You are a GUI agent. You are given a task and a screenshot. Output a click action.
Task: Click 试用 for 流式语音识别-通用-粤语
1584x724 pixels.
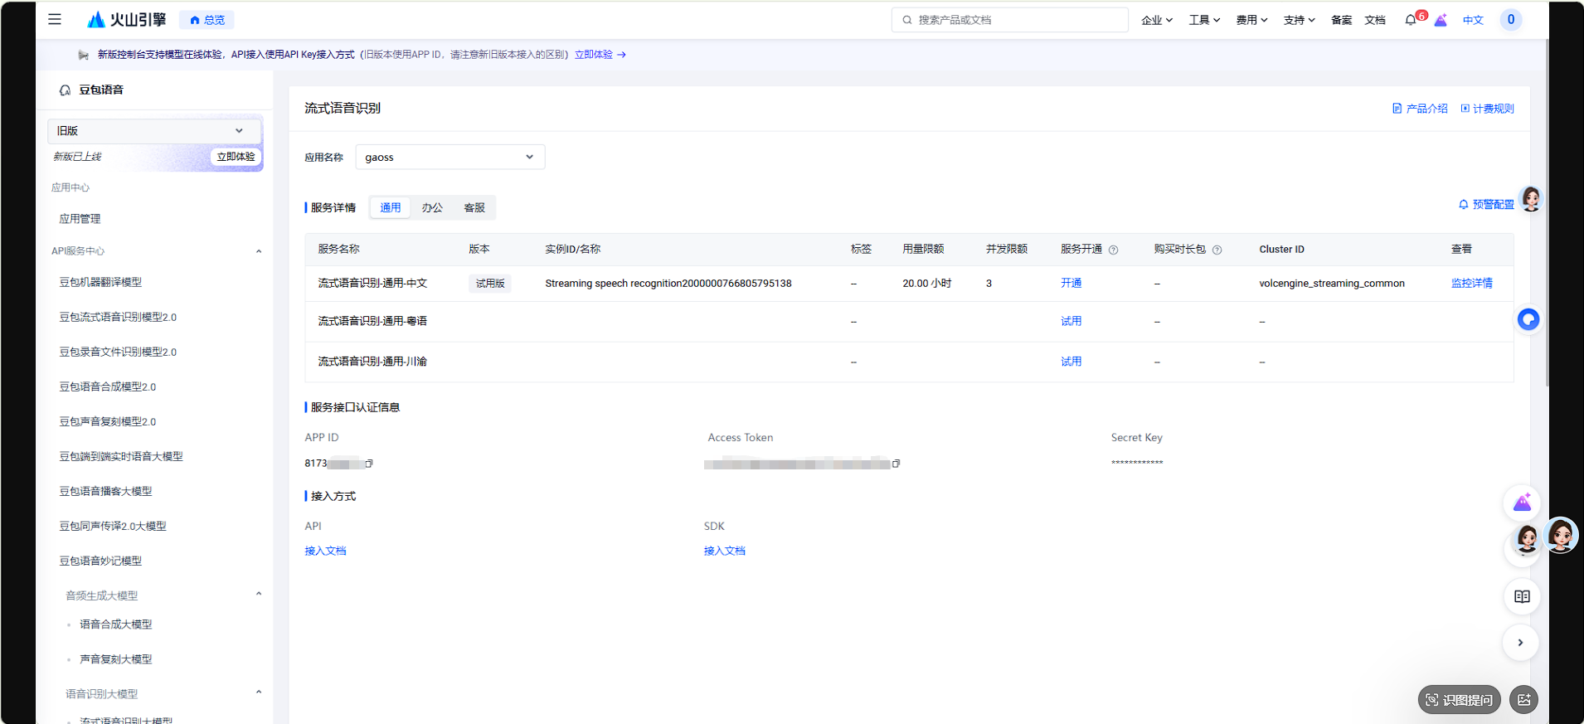(x=1071, y=321)
